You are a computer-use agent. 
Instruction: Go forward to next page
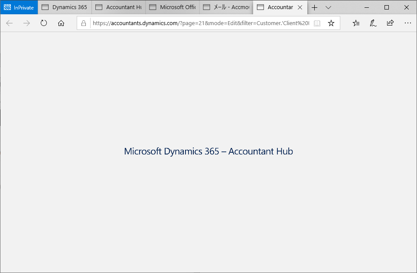click(x=26, y=23)
